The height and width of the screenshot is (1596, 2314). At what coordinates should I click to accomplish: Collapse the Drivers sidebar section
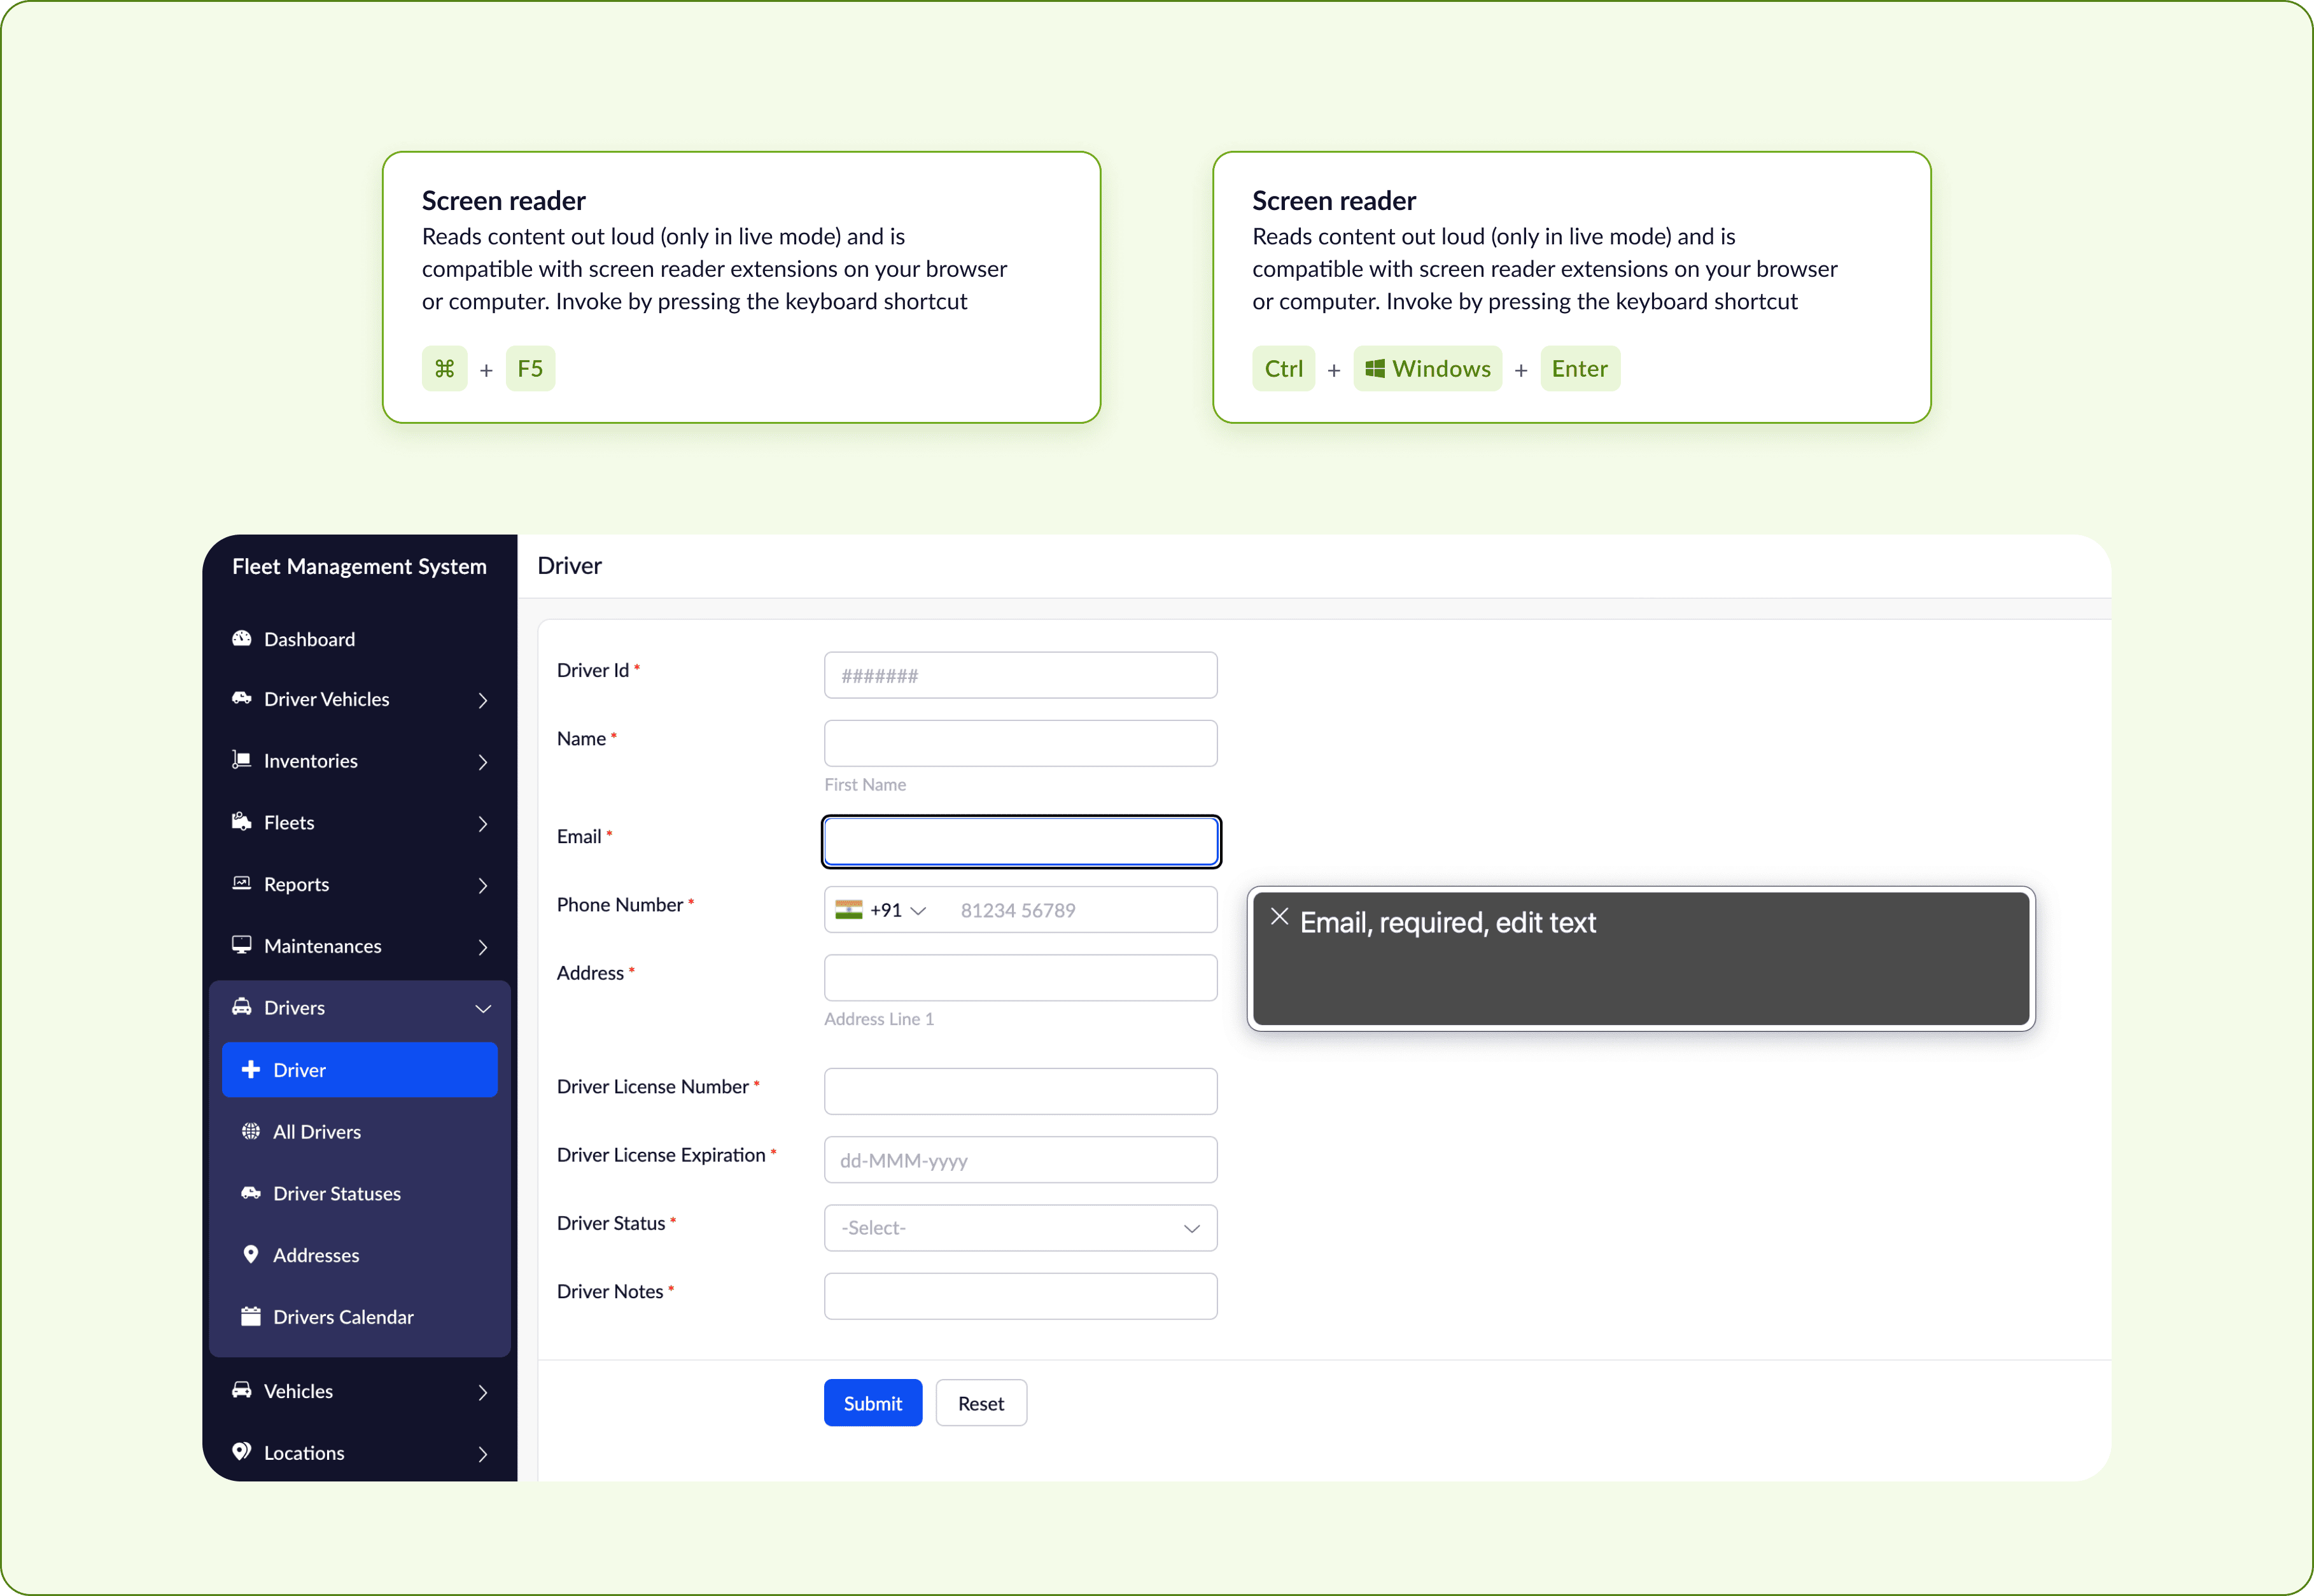pyautogui.click(x=483, y=1008)
